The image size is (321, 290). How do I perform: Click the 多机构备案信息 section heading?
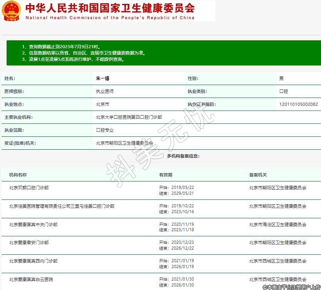coord(183,156)
